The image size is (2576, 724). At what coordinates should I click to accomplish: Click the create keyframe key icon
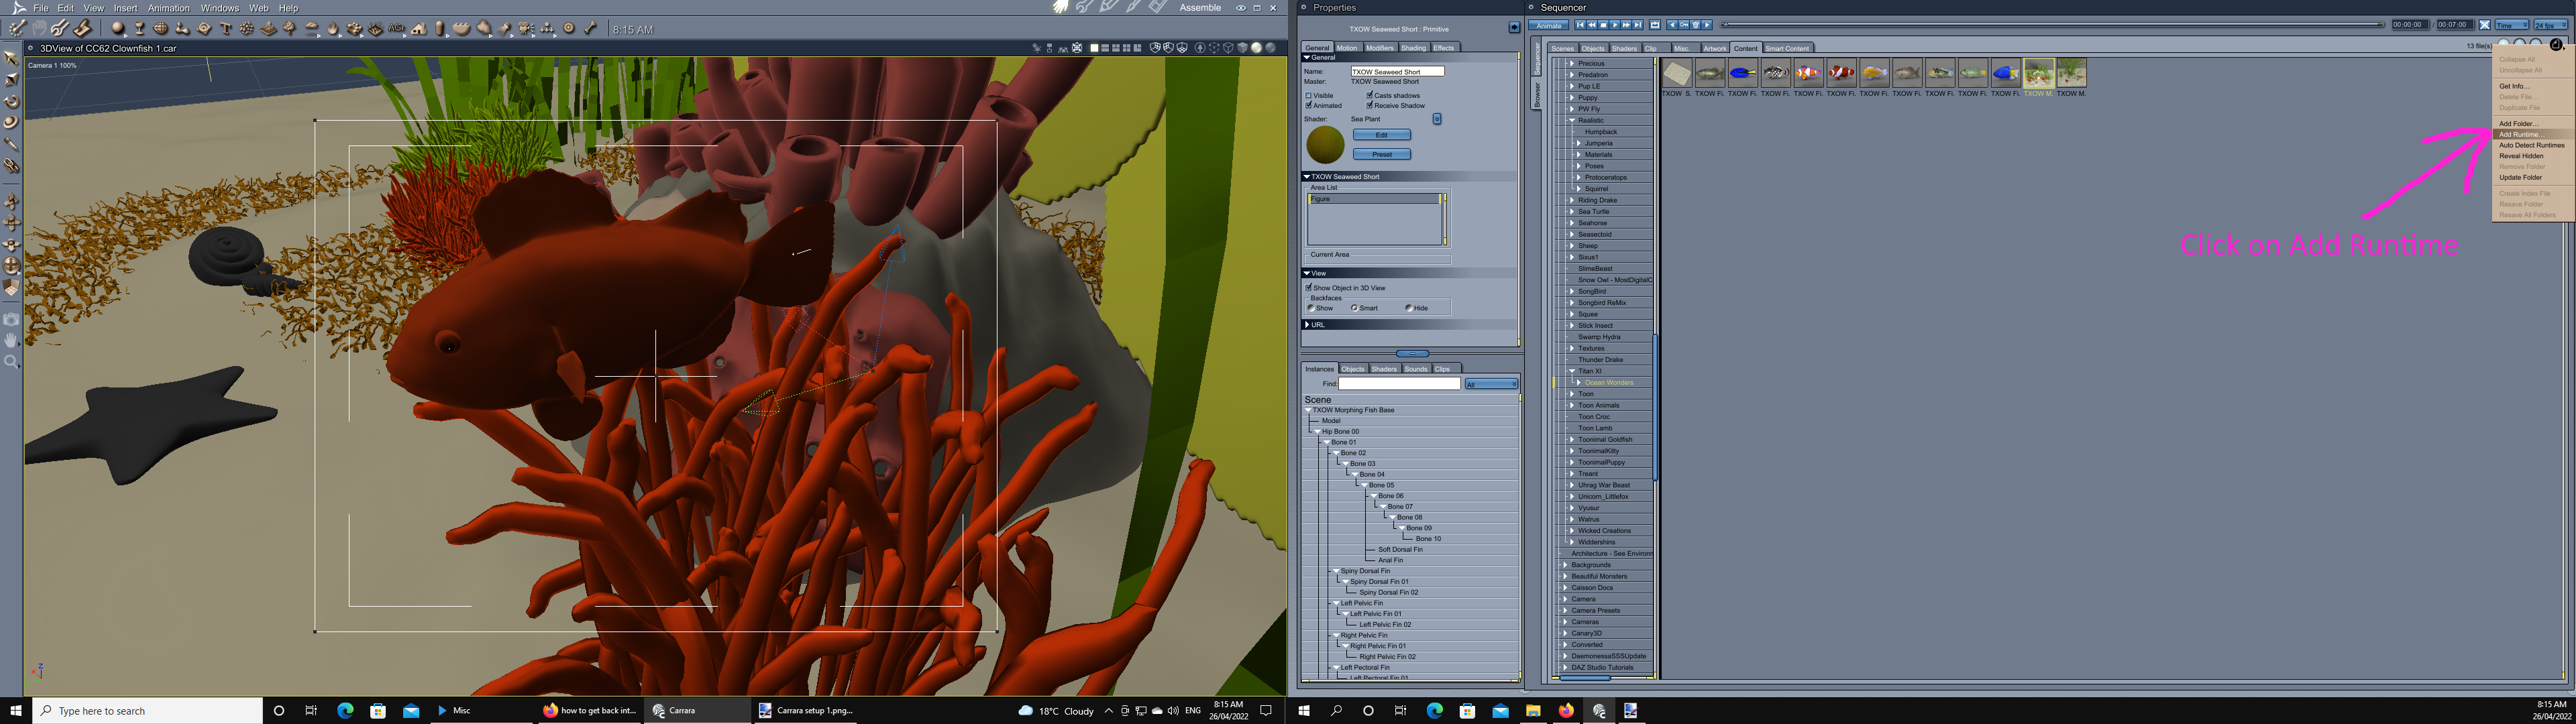coord(1684,25)
